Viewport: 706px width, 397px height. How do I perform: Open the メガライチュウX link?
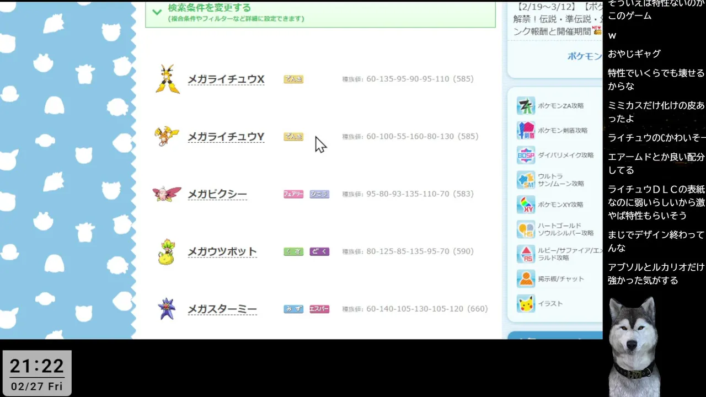[x=226, y=79]
